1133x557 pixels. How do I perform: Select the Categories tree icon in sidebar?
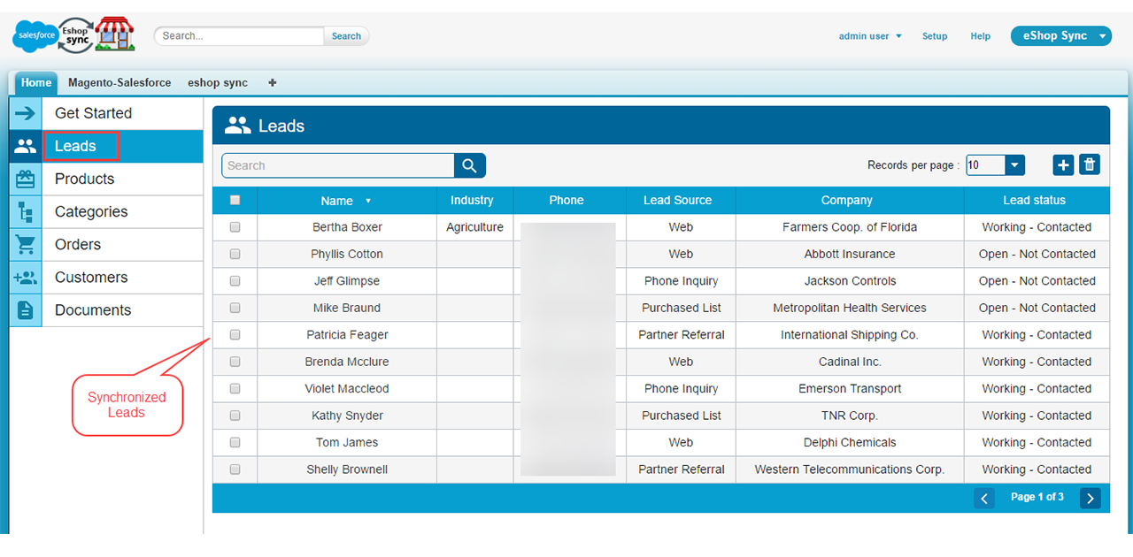[26, 211]
